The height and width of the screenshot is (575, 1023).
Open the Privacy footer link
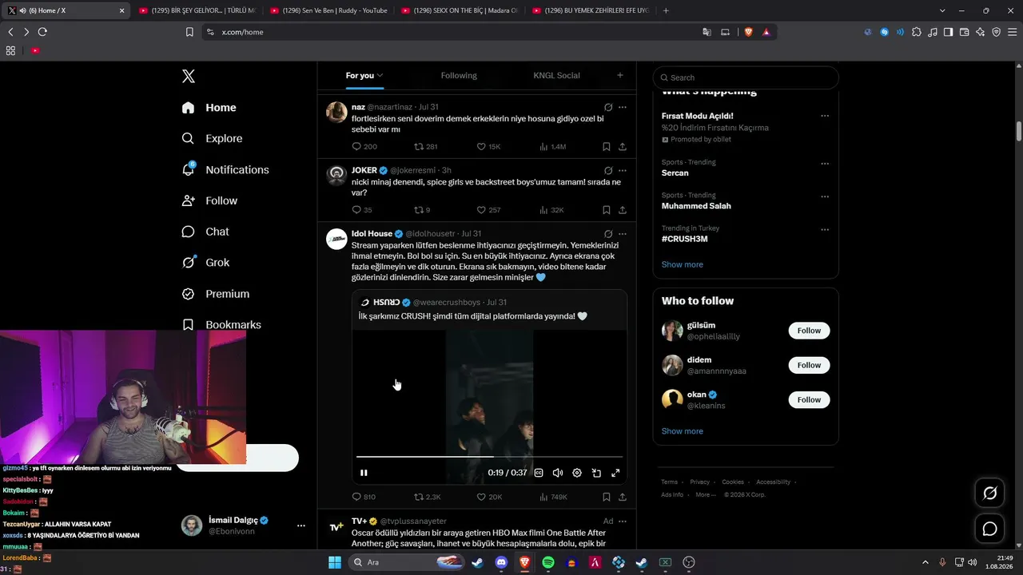700,482
